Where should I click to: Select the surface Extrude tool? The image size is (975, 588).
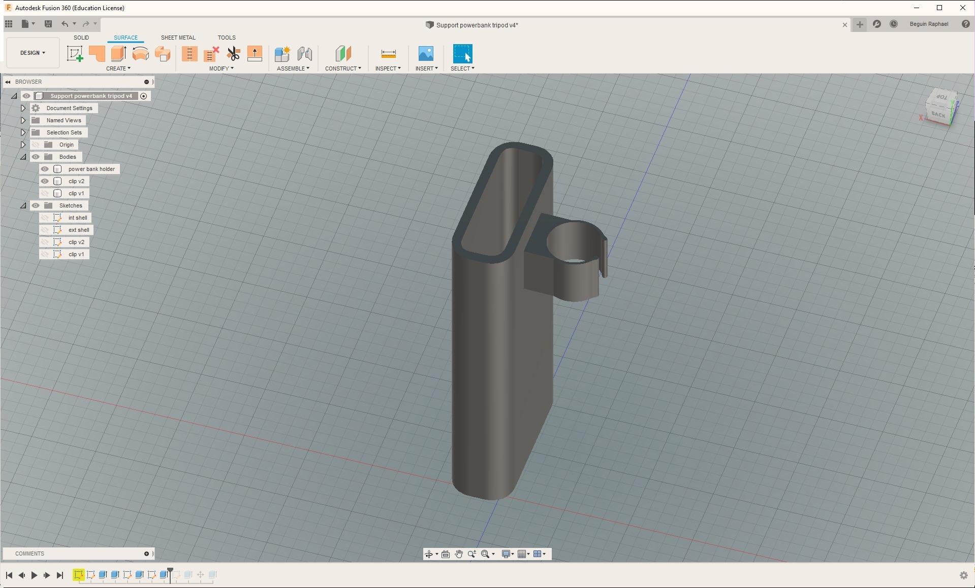[x=118, y=54]
